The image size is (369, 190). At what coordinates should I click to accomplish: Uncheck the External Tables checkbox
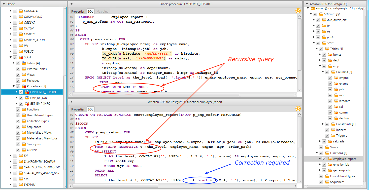(18, 69)
